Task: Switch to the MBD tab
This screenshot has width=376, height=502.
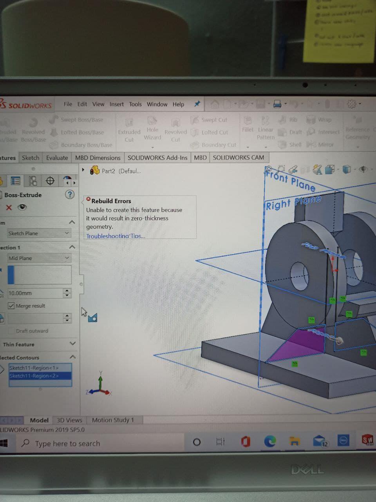Action: [200, 158]
